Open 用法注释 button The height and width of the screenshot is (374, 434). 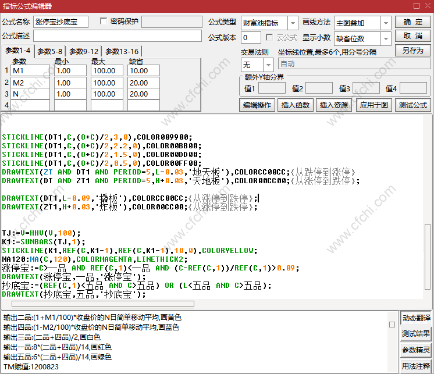[416, 366]
